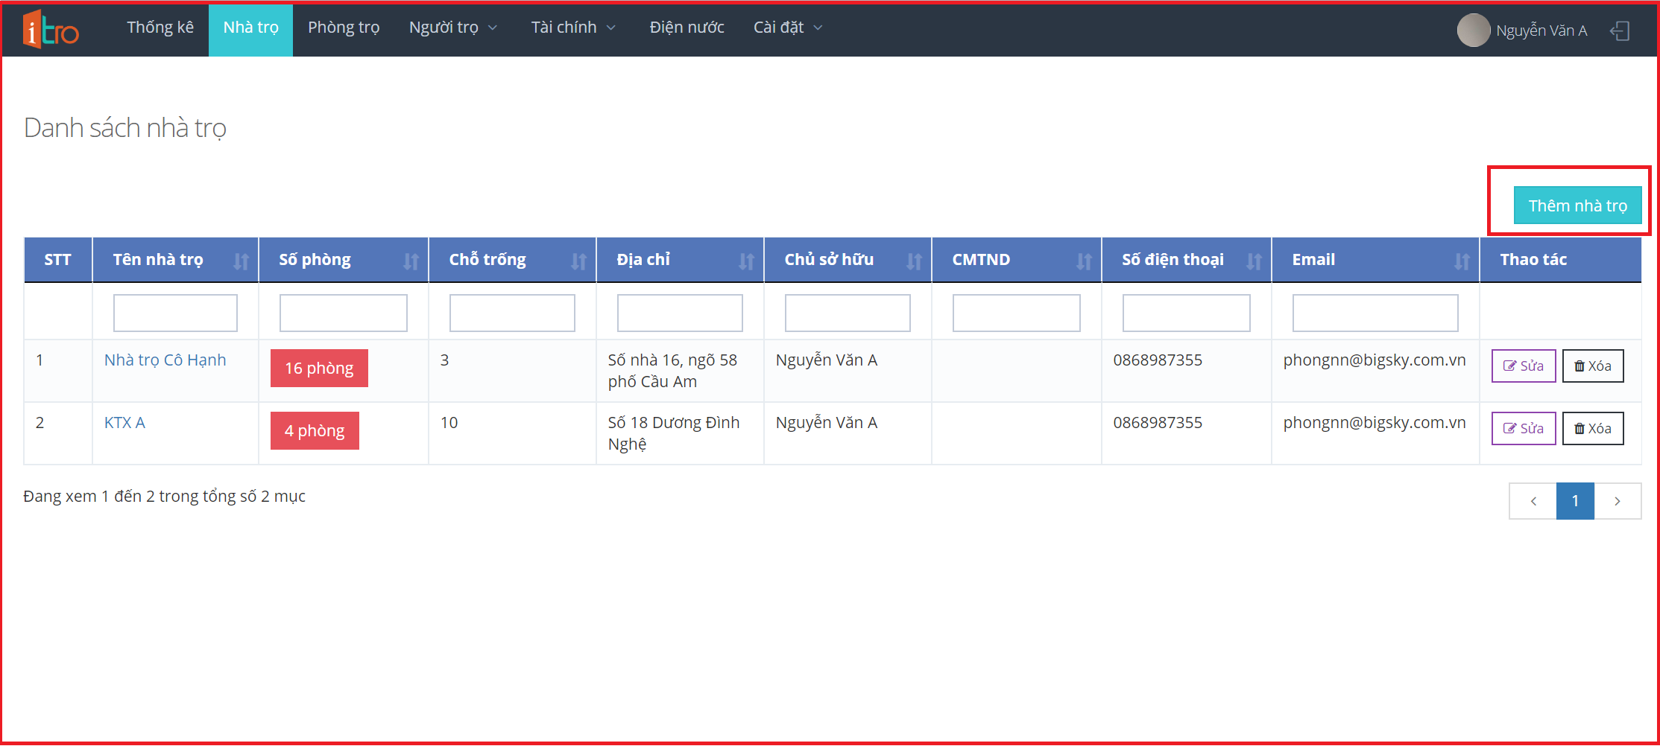Sort by the Tên nhà trọ column
The image size is (1660, 746).
(x=240, y=261)
